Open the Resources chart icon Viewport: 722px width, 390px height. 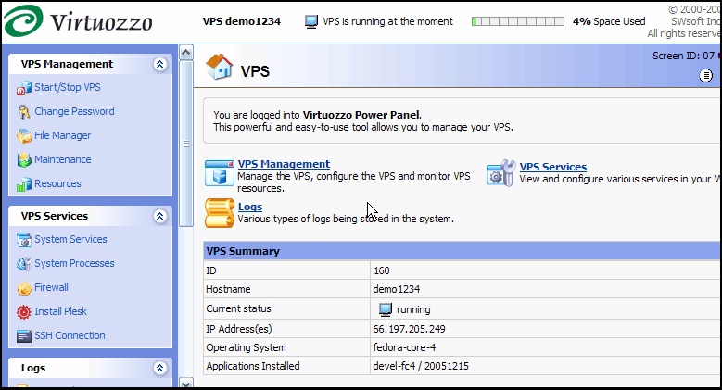[24, 184]
